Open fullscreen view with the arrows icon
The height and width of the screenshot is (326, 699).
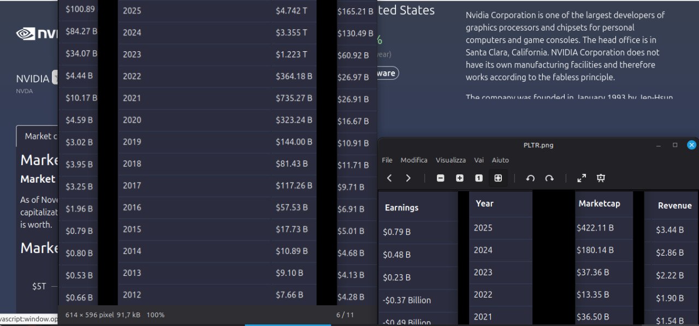(x=582, y=178)
